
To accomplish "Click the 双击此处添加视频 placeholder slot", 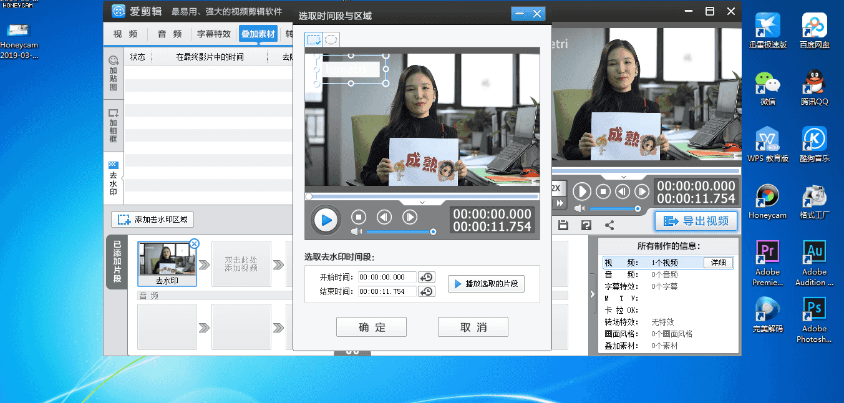I will point(241,264).
